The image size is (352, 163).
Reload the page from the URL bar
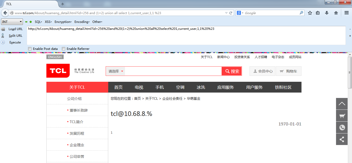point(231,13)
